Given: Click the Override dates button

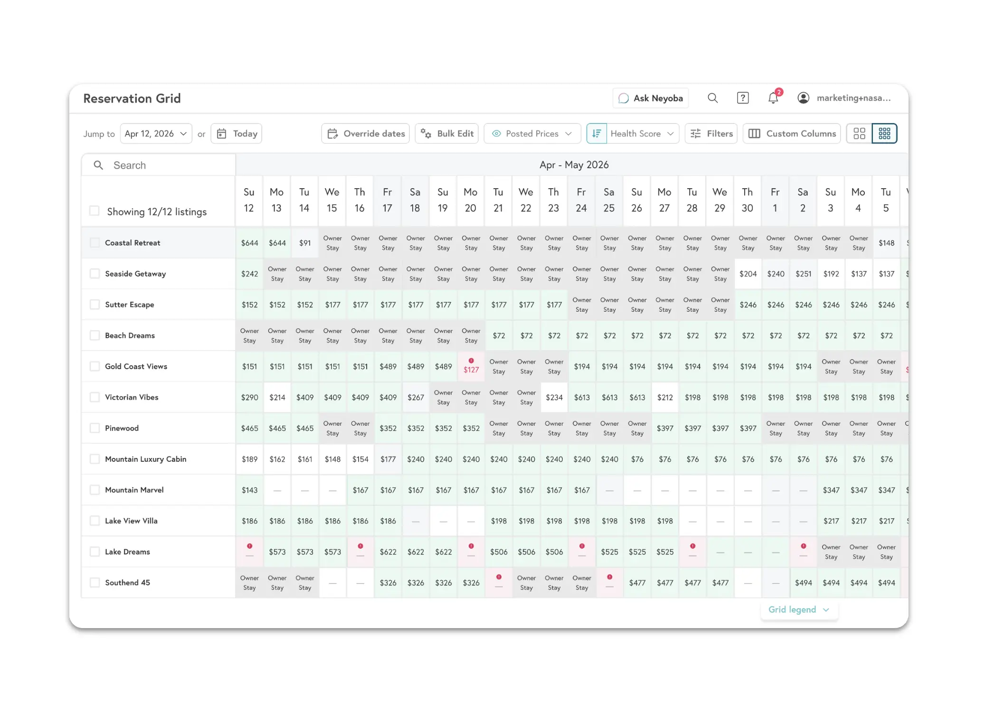Looking at the screenshot, I should 365,134.
